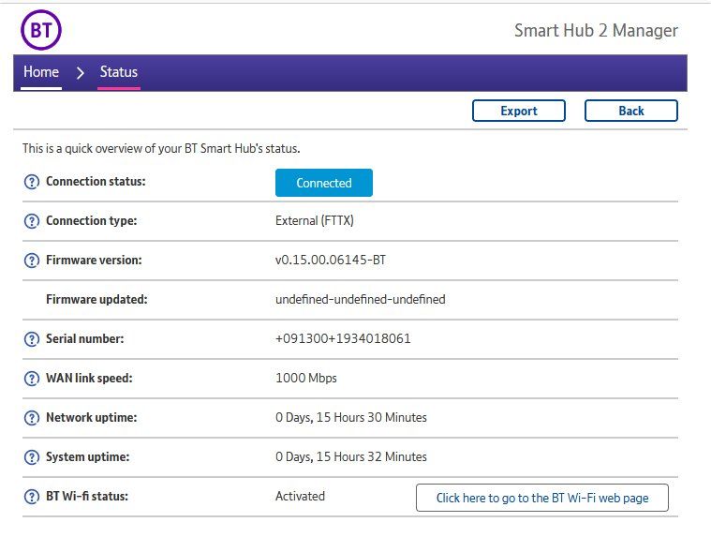Click the BT Wi-fi status help icon
The height and width of the screenshot is (552, 711).
pyautogui.click(x=31, y=497)
